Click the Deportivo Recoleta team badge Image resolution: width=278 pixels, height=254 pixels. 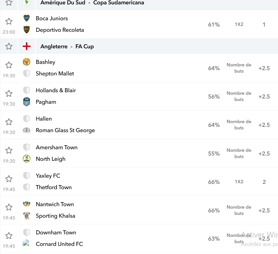tap(26, 30)
